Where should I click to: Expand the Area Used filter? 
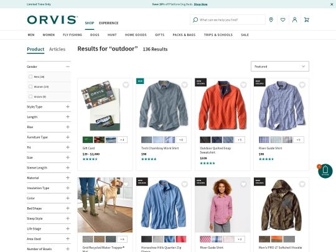(68, 239)
